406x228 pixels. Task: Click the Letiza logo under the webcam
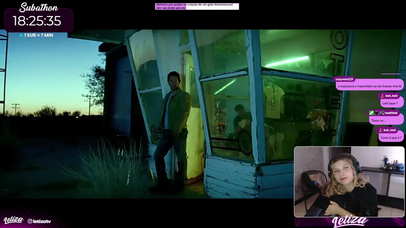pyautogui.click(x=350, y=222)
